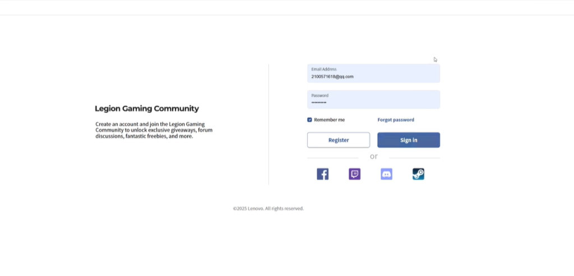Click the Legion Gaming Community heading
The width and height of the screenshot is (574, 276).
coord(147,109)
